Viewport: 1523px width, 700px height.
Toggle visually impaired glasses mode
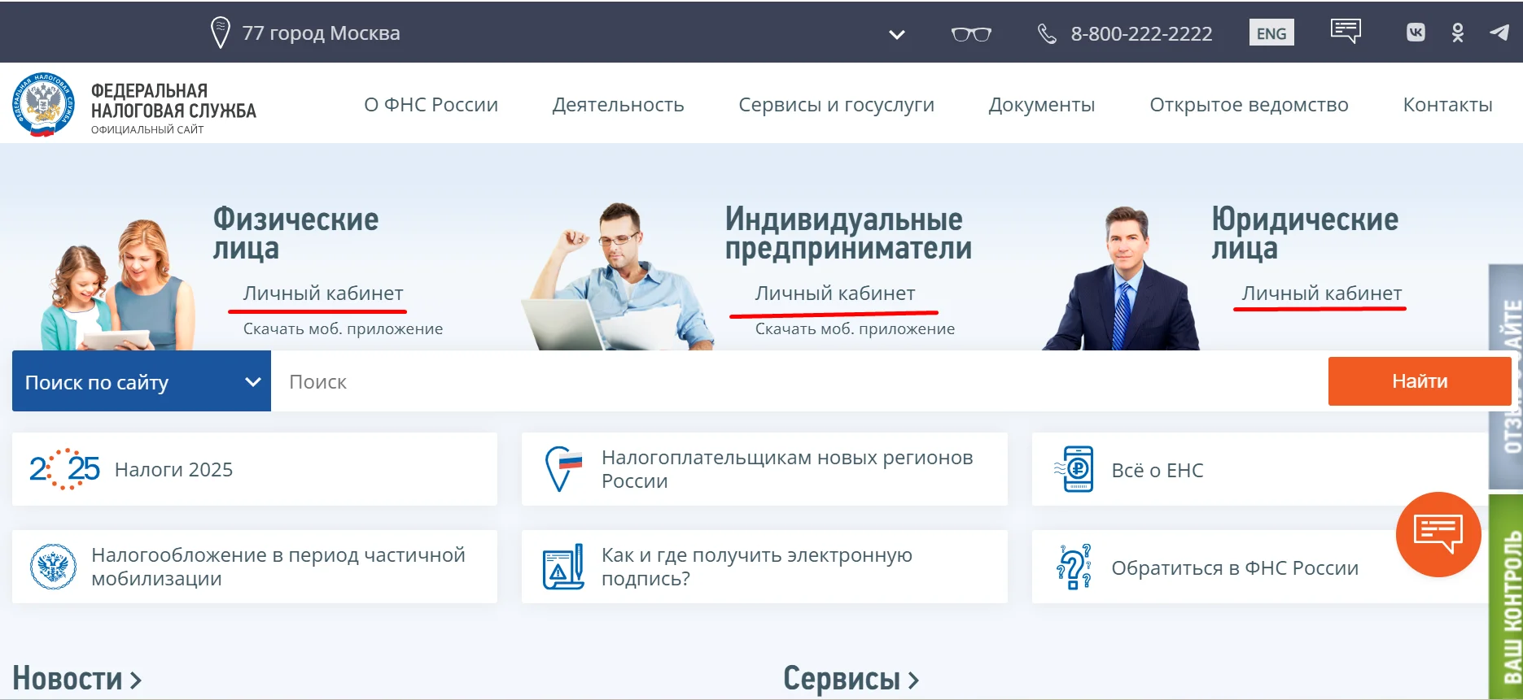click(x=971, y=34)
